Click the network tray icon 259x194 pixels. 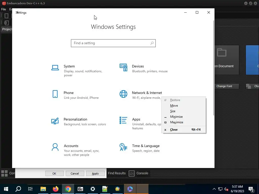(x=220, y=189)
